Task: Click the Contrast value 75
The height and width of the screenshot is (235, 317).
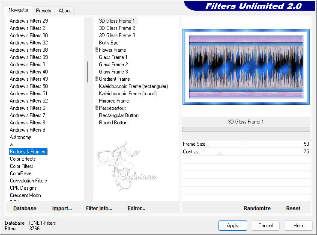Action: 306,152
